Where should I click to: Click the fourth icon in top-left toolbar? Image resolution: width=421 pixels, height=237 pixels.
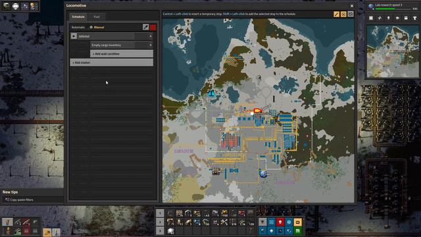(34, 6)
